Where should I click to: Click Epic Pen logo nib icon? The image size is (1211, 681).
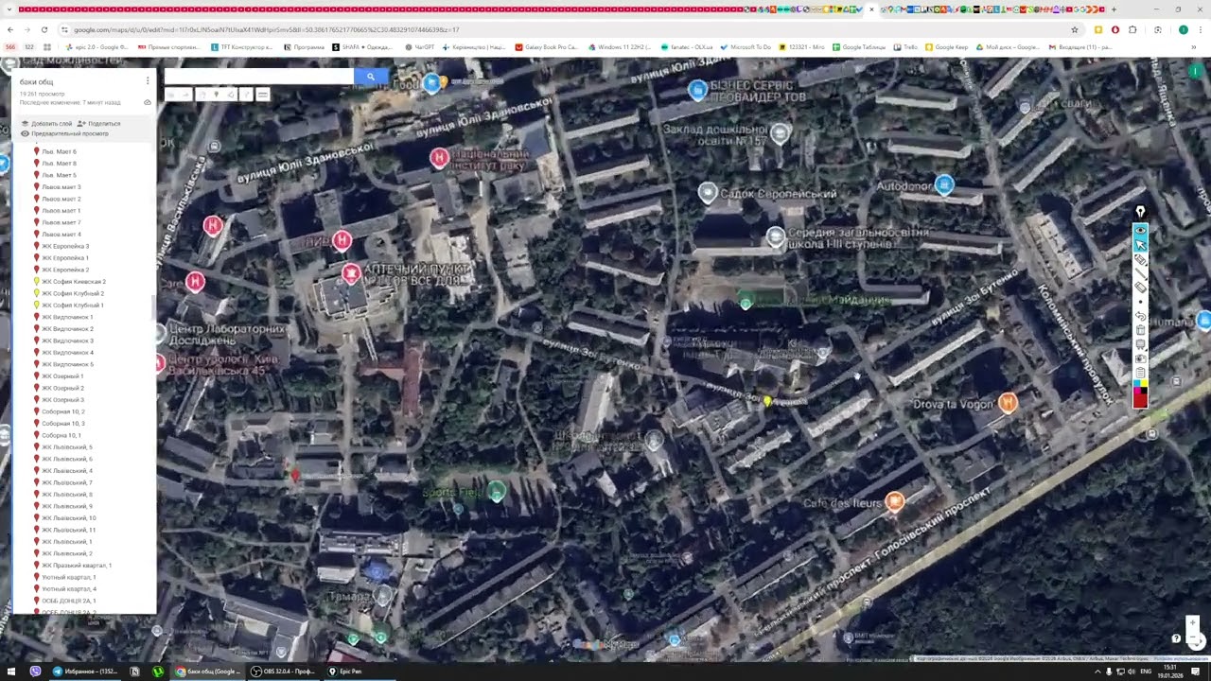click(1140, 212)
